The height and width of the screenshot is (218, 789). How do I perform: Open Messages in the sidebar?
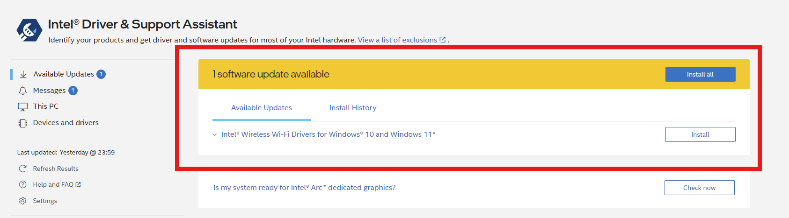click(49, 91)
